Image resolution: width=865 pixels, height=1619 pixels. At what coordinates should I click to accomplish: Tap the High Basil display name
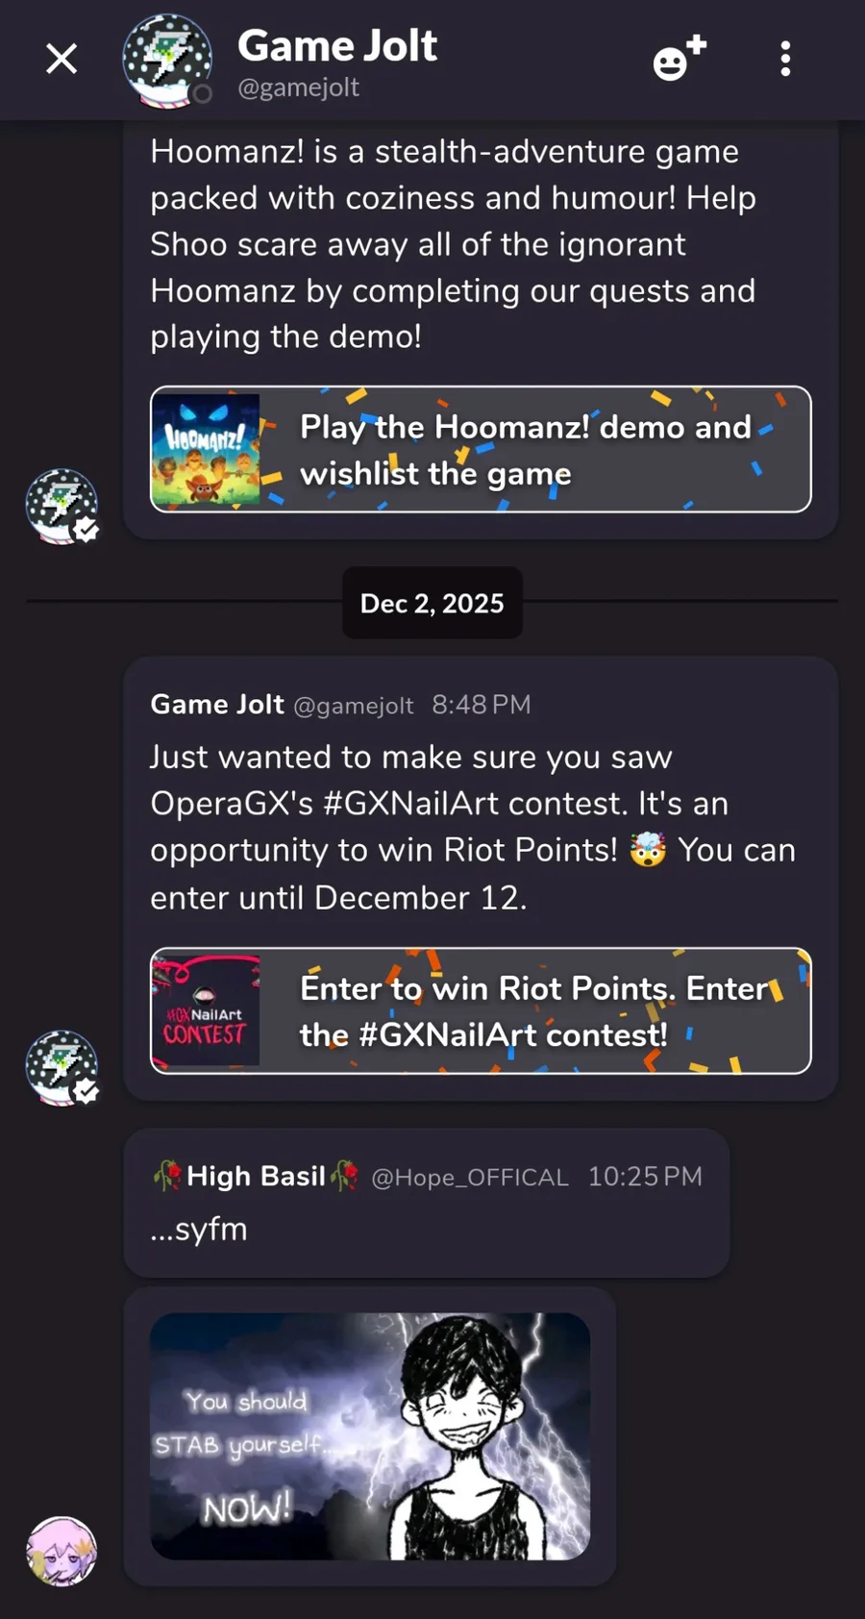(256, 1176)
